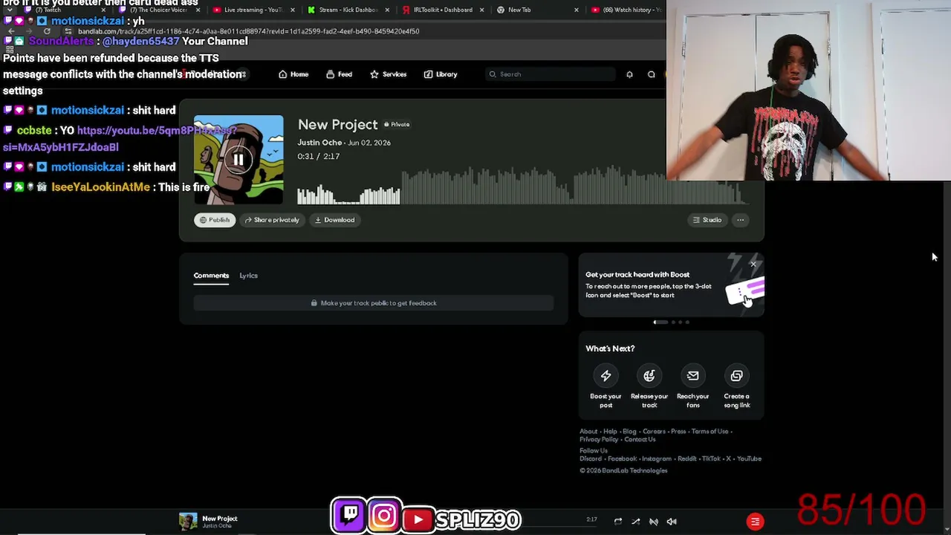
Task: Click the Boost your post icon
Action: (x=606, y=376)
